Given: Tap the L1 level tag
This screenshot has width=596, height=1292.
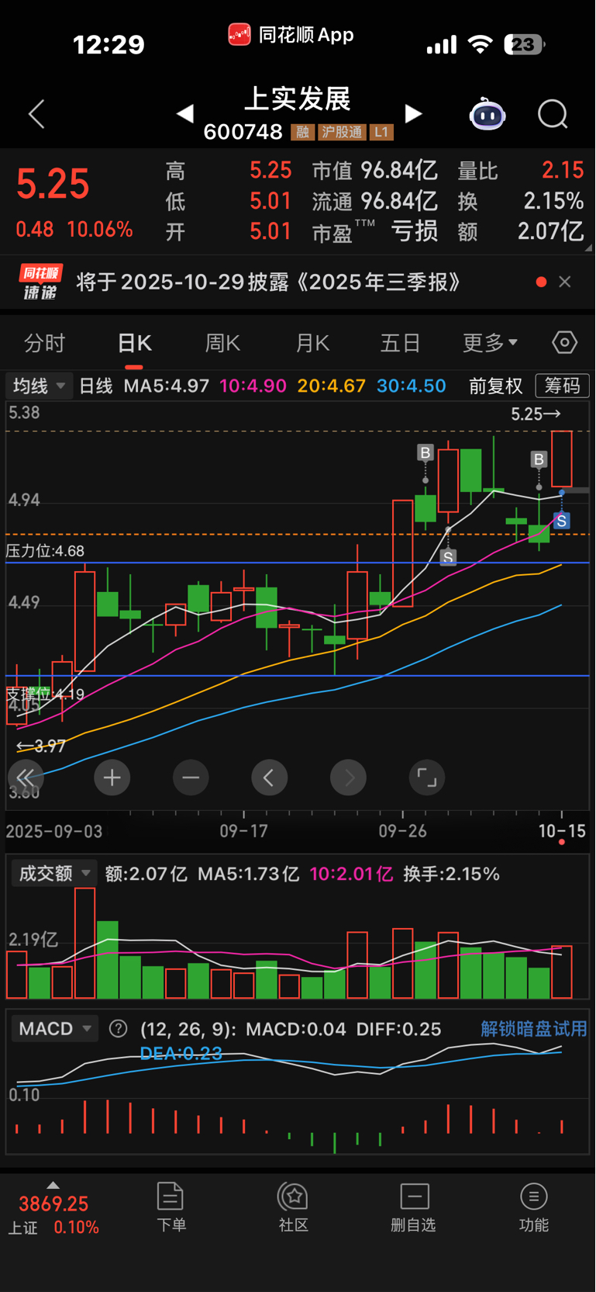Looking at the screenshot, I should pos(381,132).
